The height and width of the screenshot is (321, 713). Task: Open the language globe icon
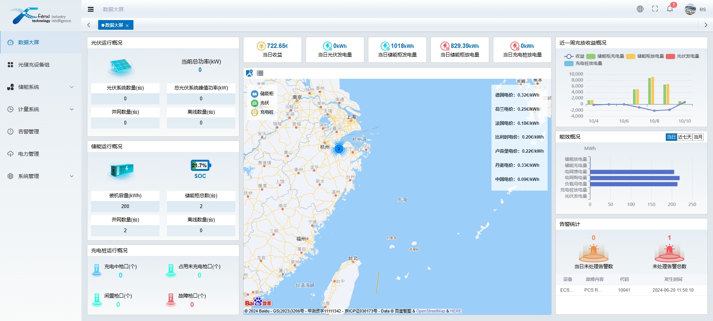click(x=640, y=9)
